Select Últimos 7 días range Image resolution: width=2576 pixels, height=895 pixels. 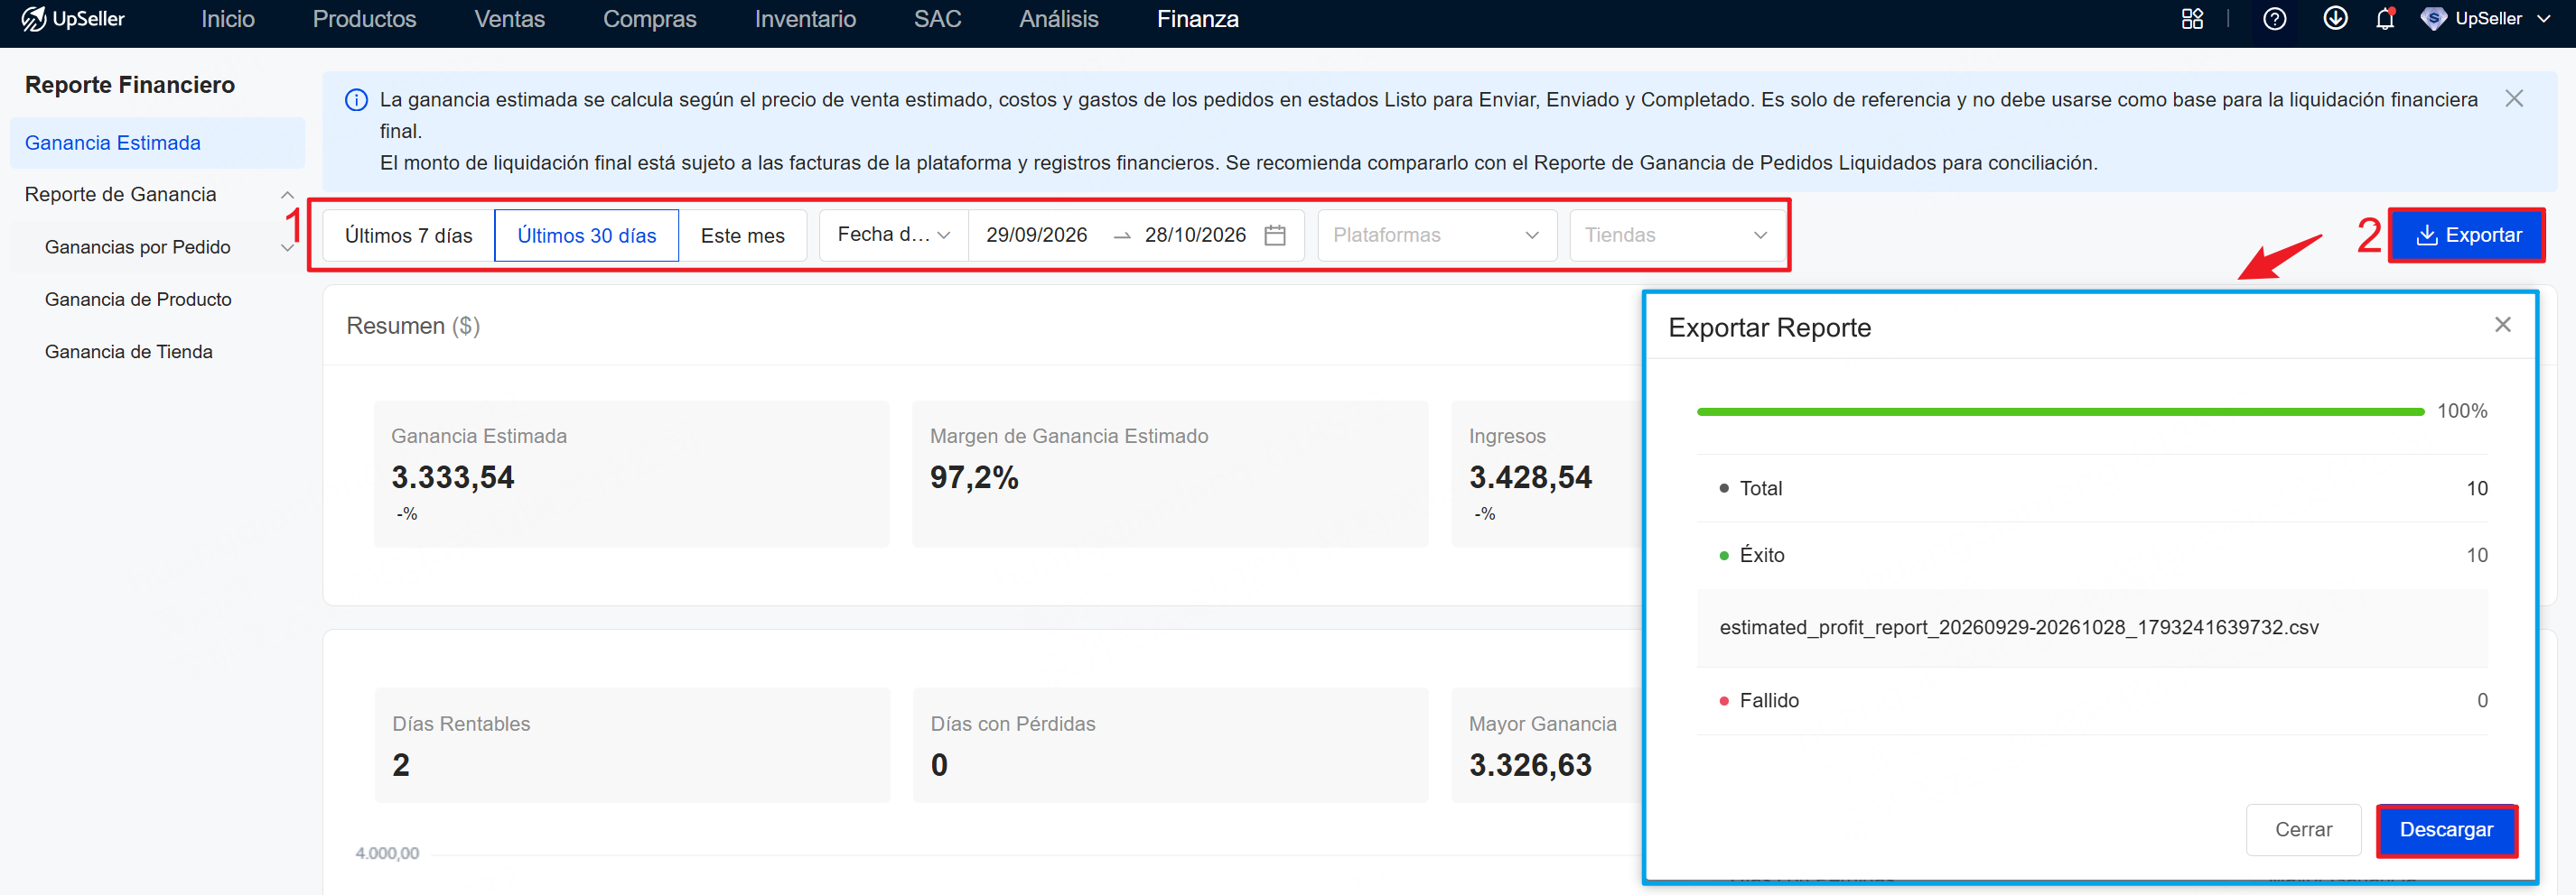(408, 235)
